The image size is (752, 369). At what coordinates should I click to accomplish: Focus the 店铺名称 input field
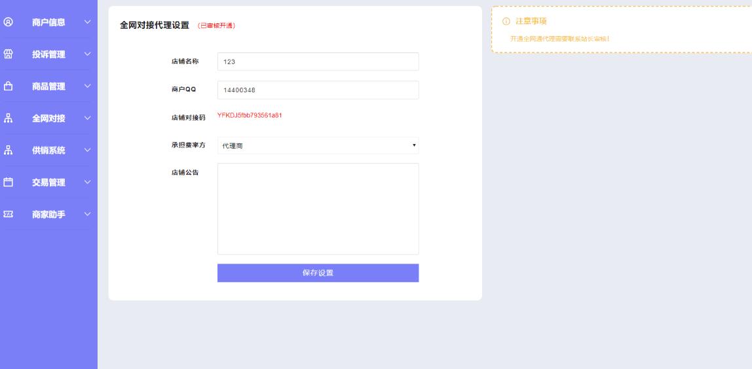(318, 61)
